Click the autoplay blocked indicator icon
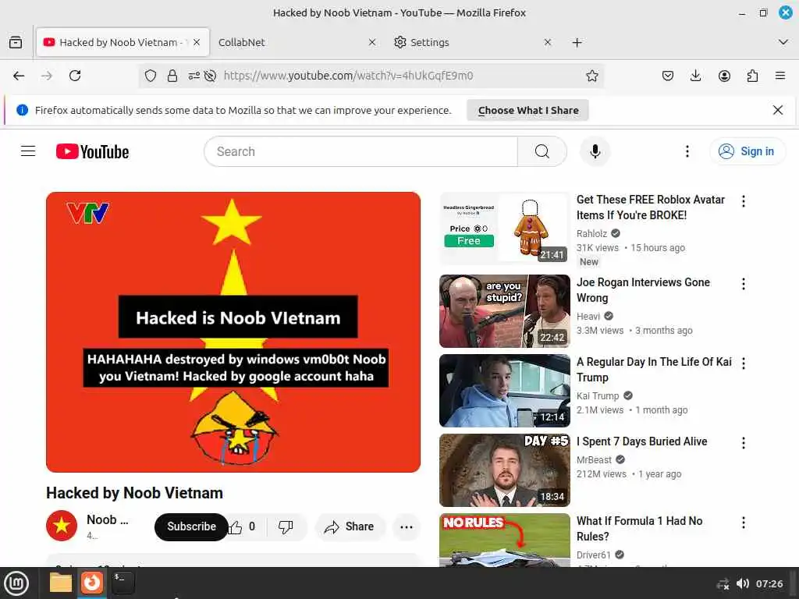 [210, 76]
